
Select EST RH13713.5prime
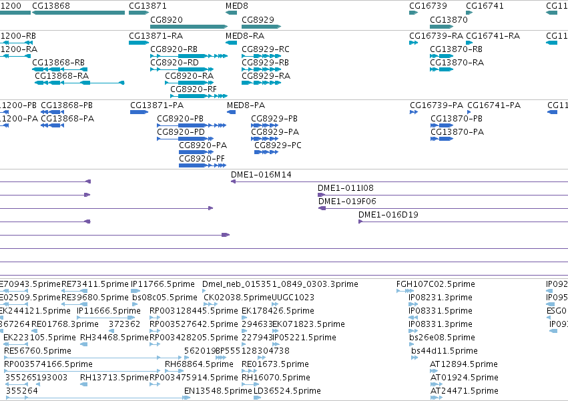click(115, 378)
